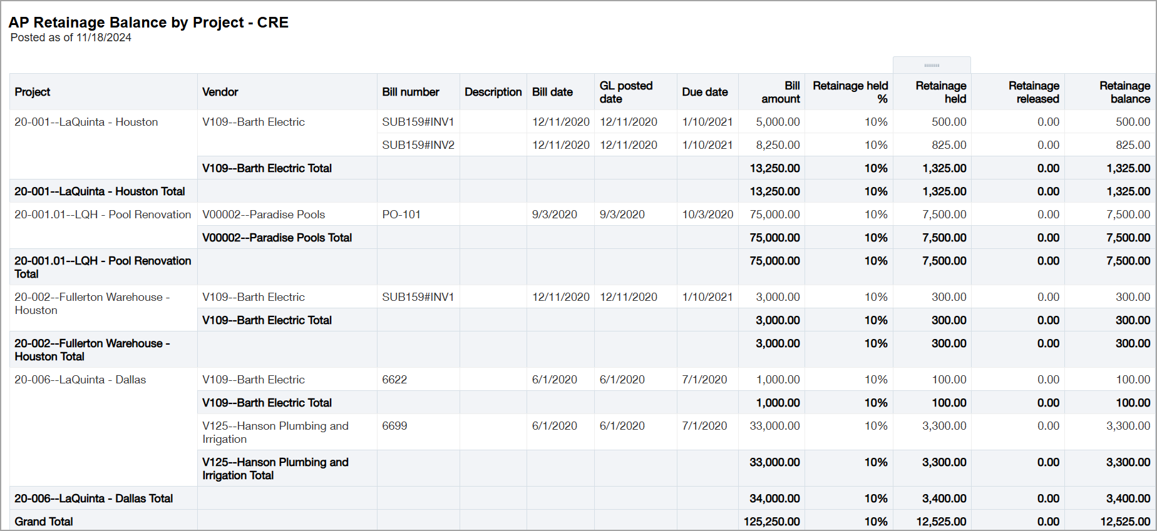The height and width of the screenshot is (531, 1157).
Task: Click the Grand Total row label
Action: (x=44, y=522)
